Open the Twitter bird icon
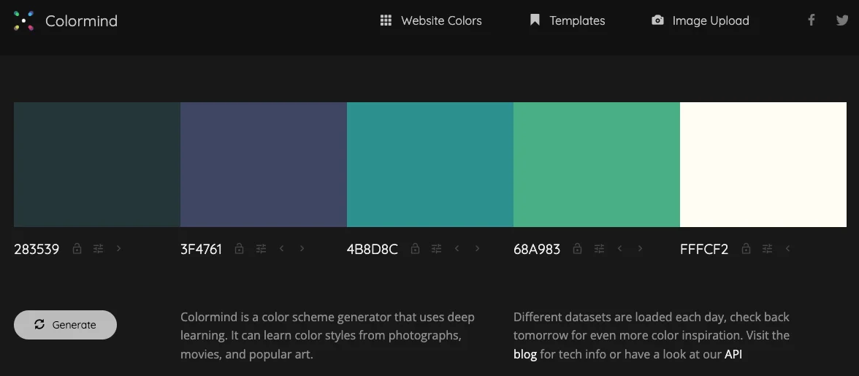Image resolution: width=859 pixels, height=376 pixels. 842,20
